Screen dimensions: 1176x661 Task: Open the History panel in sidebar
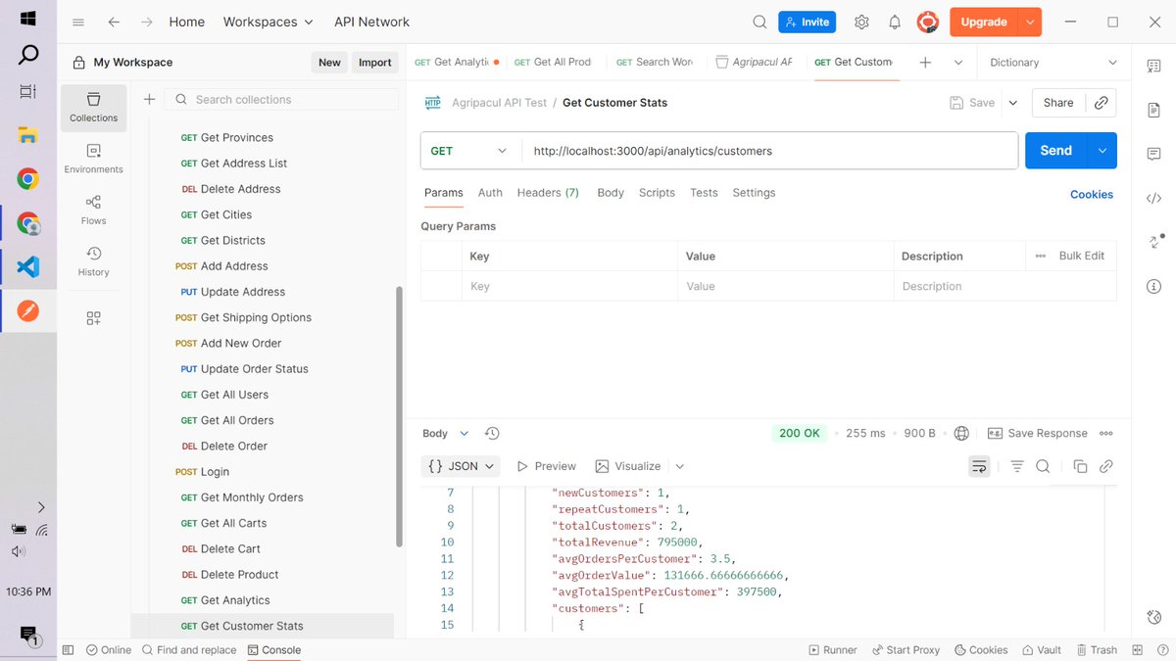[x=93, y=260]
